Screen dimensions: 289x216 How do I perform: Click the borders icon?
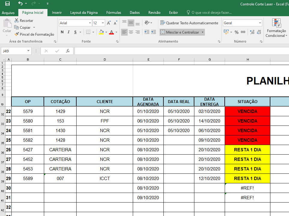point(88,32)
